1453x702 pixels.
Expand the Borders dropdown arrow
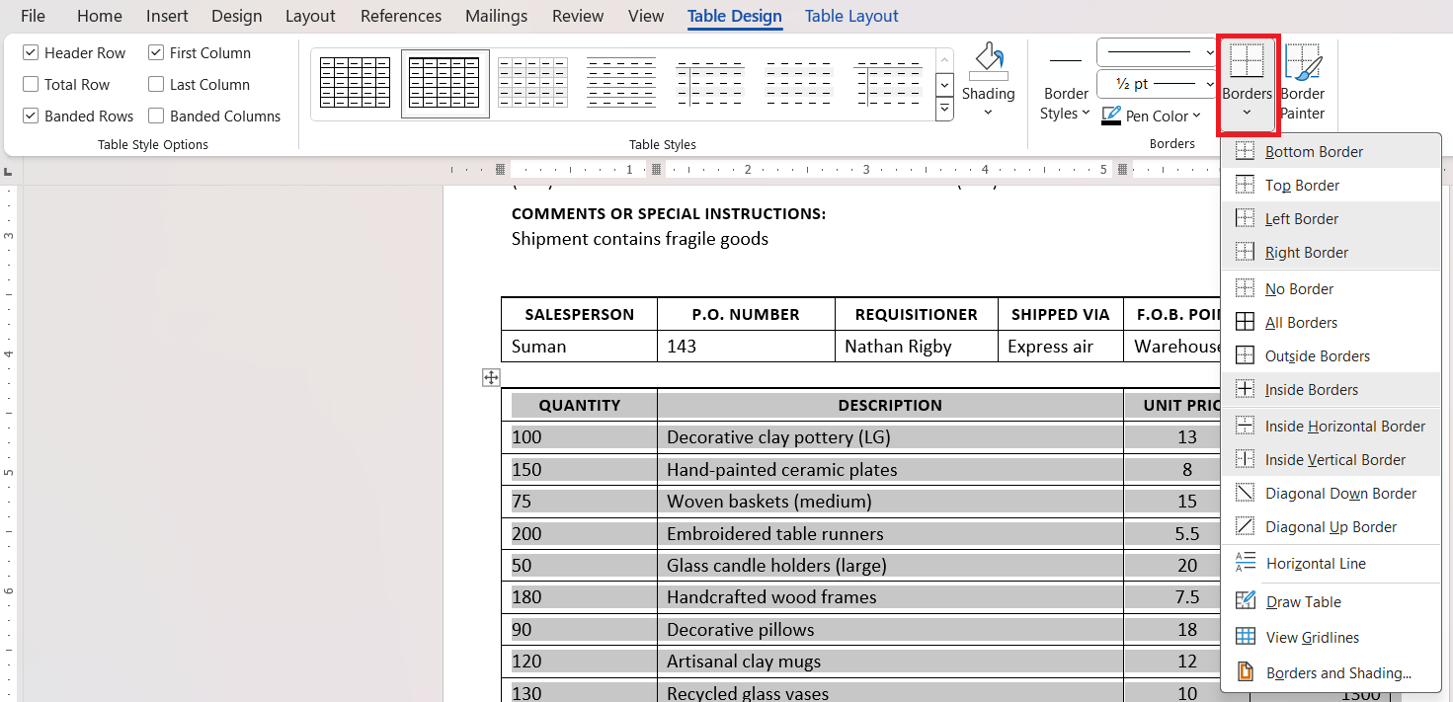point(1247,113)
